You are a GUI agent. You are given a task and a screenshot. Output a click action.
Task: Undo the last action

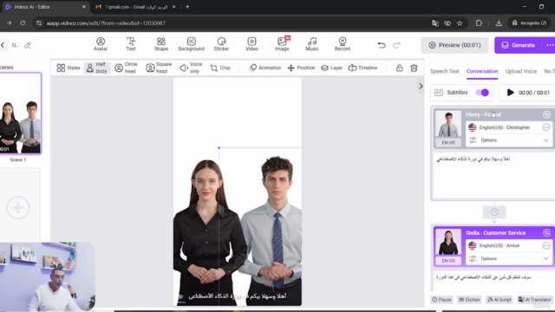pos(382,45)
